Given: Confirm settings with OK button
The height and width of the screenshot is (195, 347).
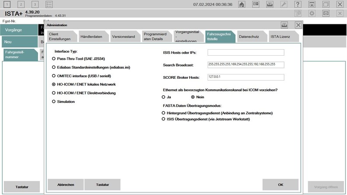Looking at the screenshot, I should [281, 185].
